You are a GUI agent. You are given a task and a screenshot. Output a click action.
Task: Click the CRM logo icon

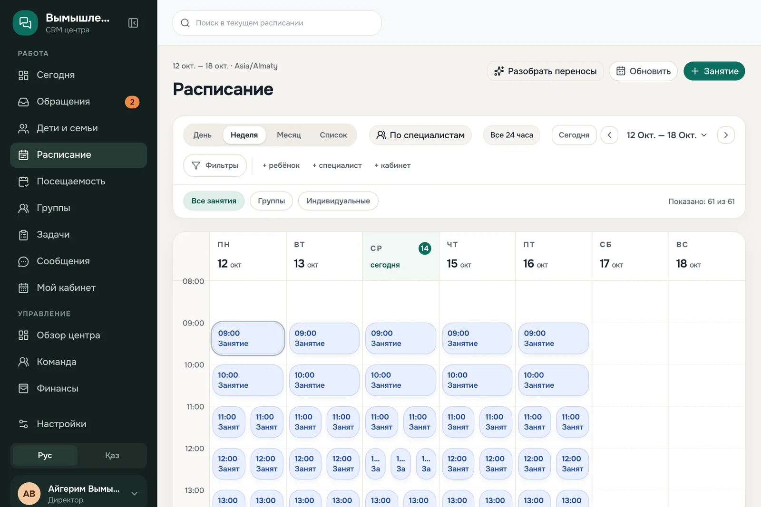pos(25,23)
